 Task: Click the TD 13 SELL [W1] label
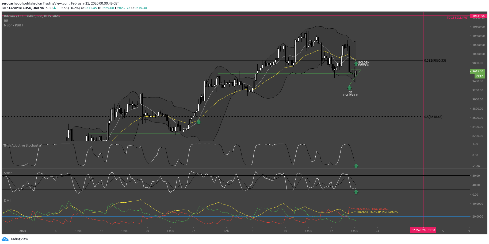pos(457,18)
